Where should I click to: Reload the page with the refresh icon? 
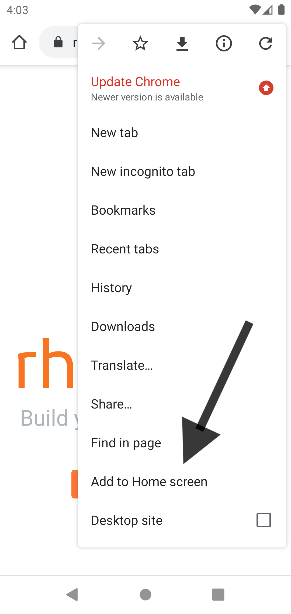point(266,43)
